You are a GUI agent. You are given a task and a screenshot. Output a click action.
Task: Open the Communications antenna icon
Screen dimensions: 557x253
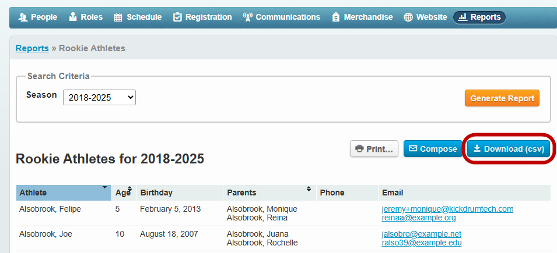pyautogui.click(x=247, y=17)
